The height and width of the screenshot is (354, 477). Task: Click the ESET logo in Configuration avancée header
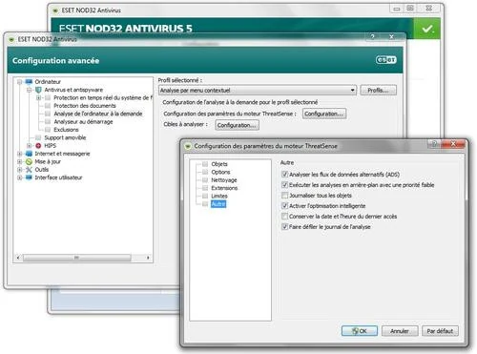(x=386, y=60)
